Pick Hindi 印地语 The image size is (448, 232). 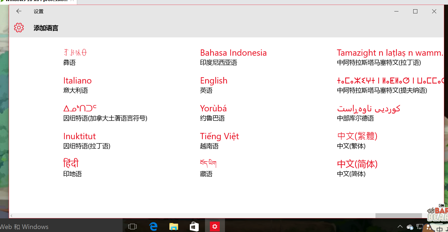73,168
